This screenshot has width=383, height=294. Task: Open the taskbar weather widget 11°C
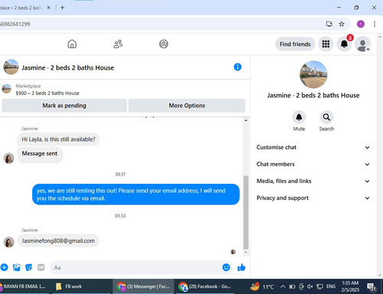262,286
